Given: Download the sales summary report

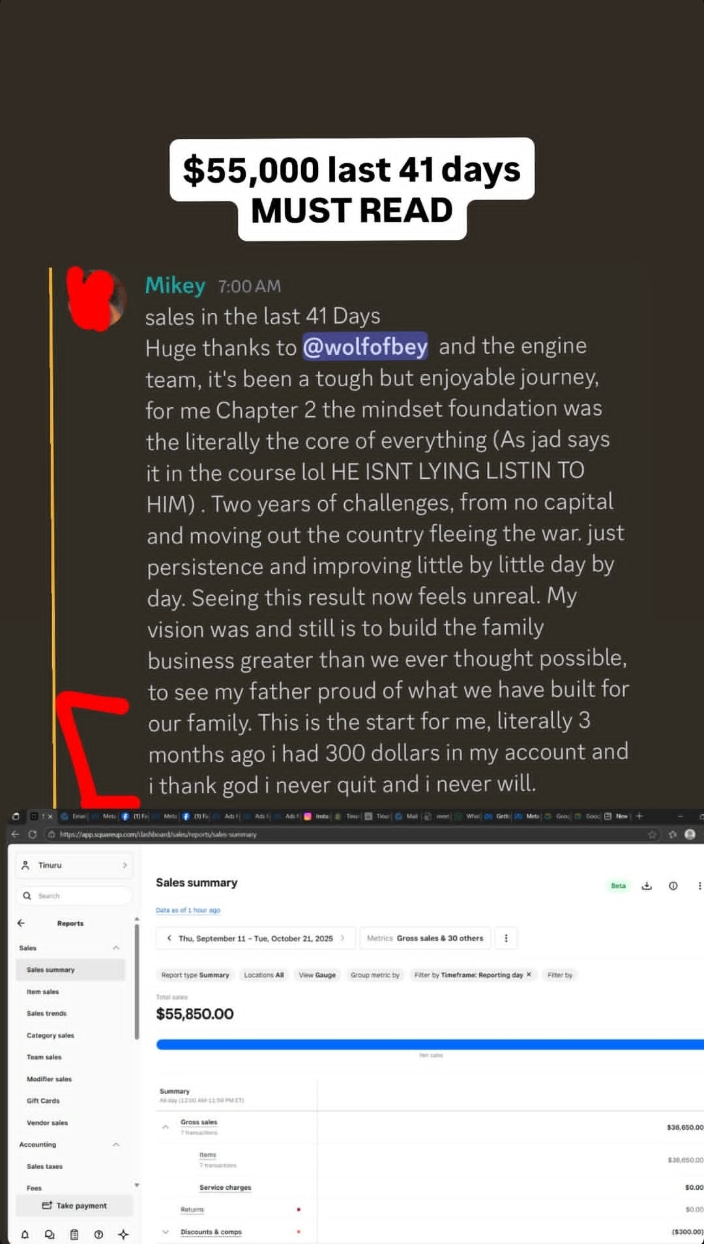Looking at the screenshot, I should point(647,886).
